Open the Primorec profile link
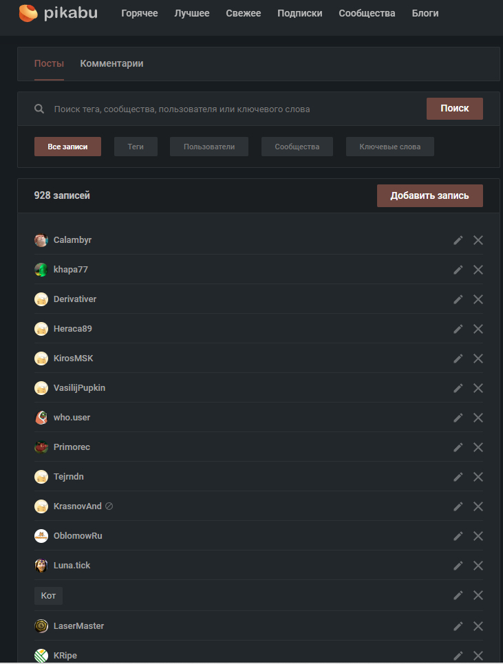The height and width of the screenshot is (664, 503). (72, 447)
